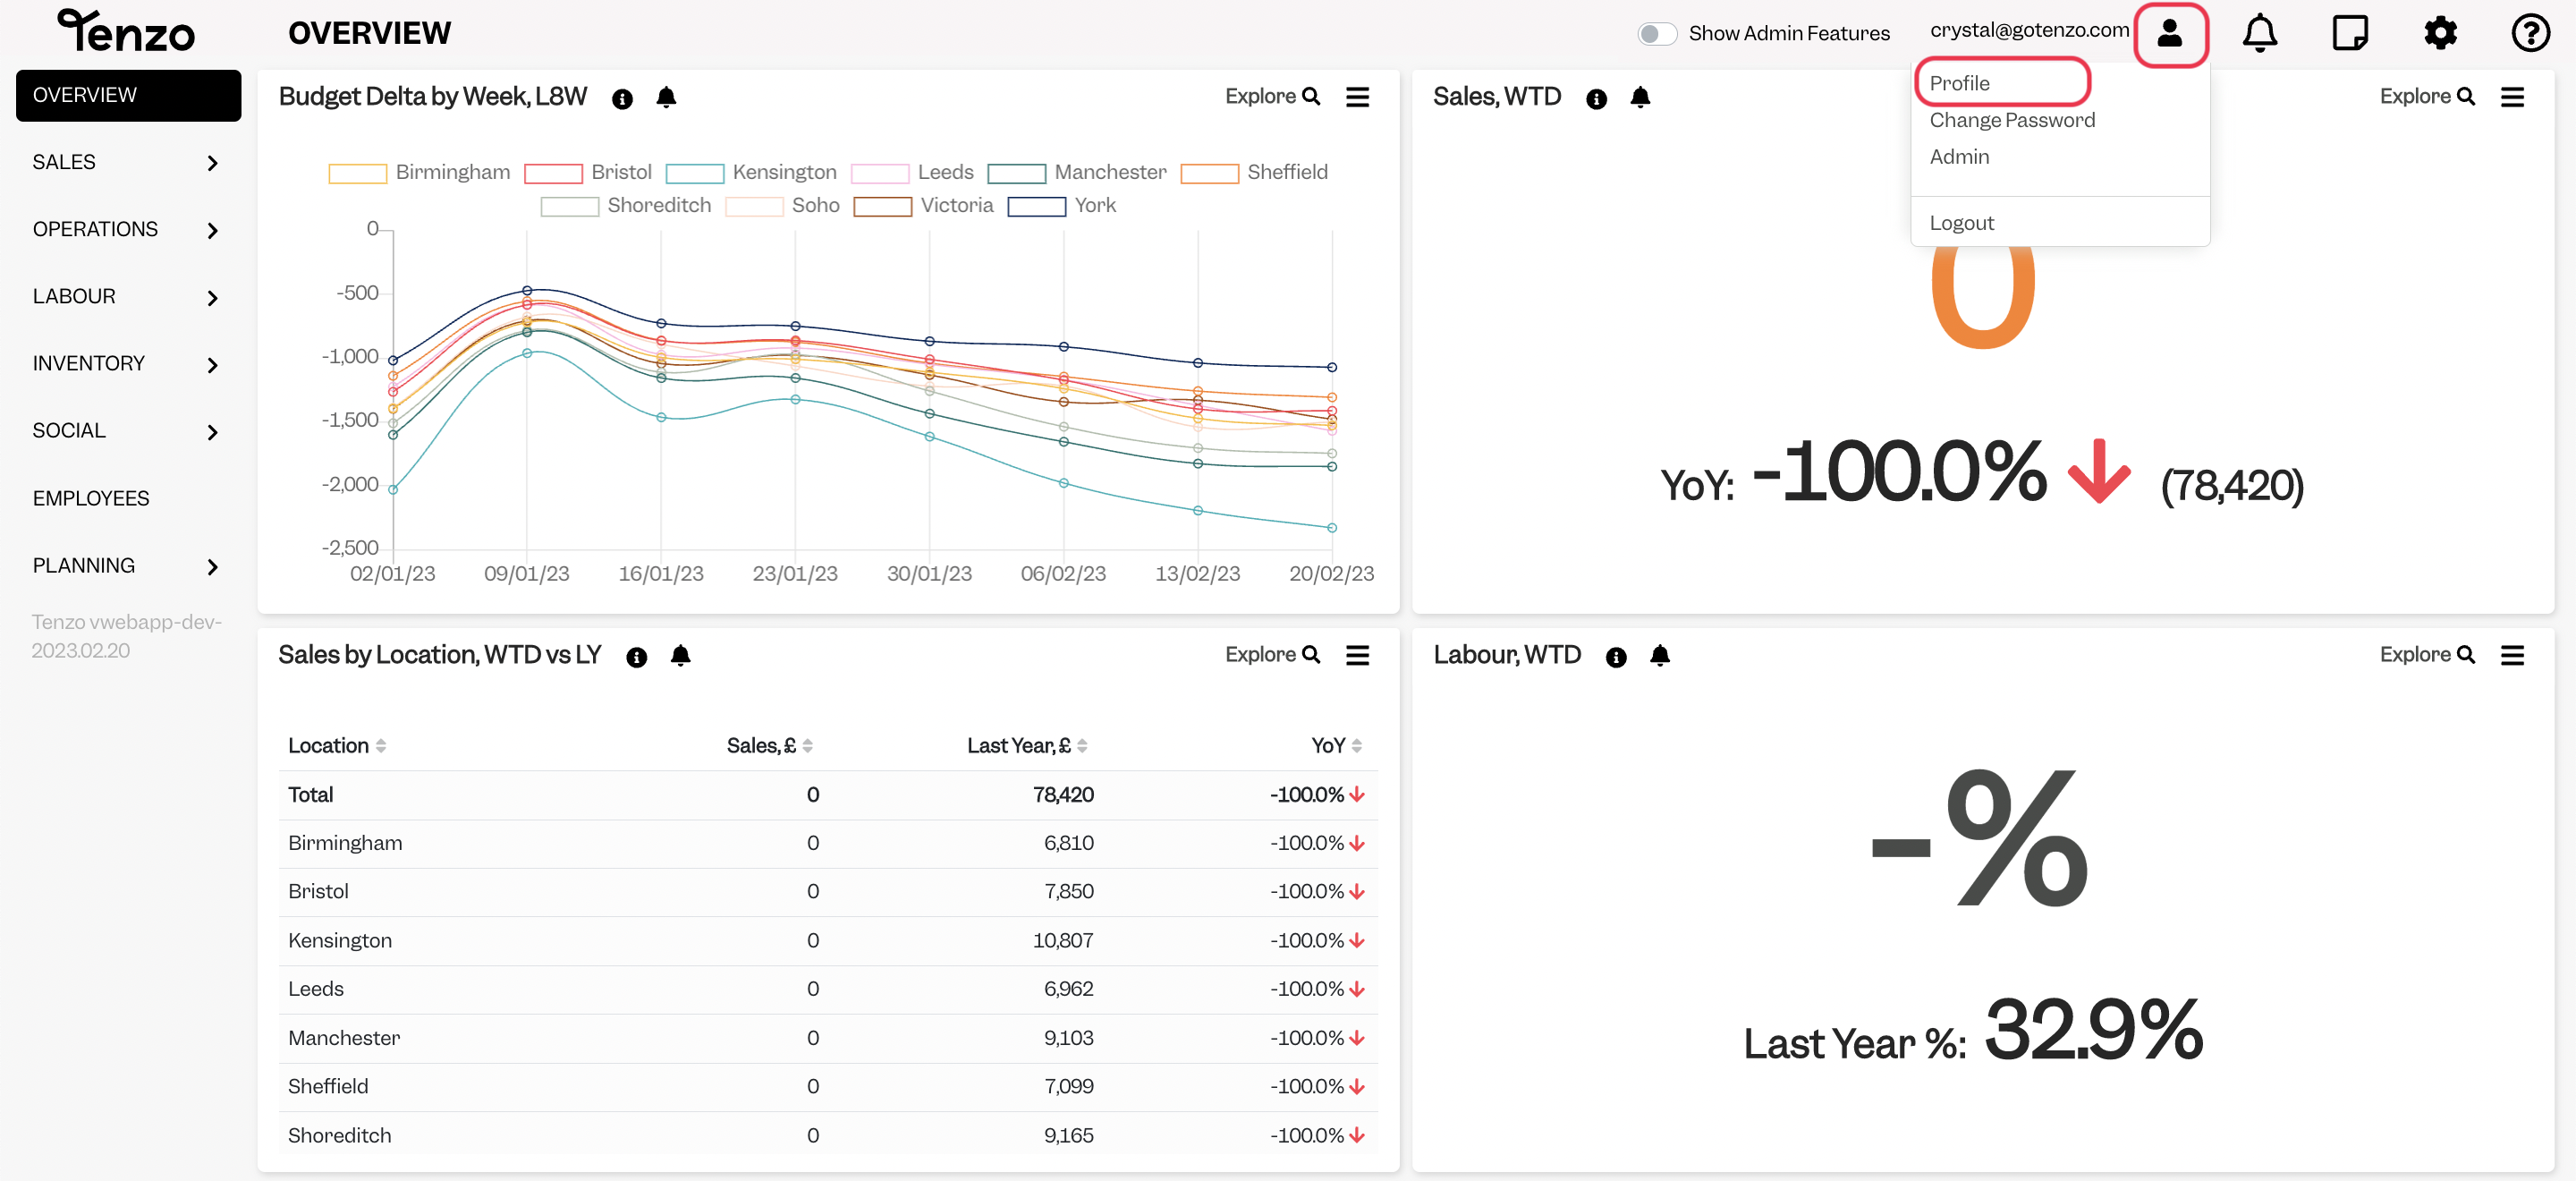Click Explore on Budget Delta card
This screenshot has height=1181, width=2576.
1272,97
